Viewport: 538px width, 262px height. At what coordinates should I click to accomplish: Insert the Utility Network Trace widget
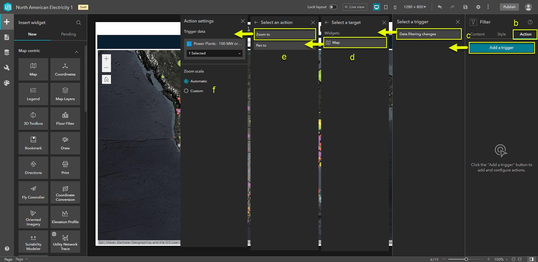[x=65, y=241]
